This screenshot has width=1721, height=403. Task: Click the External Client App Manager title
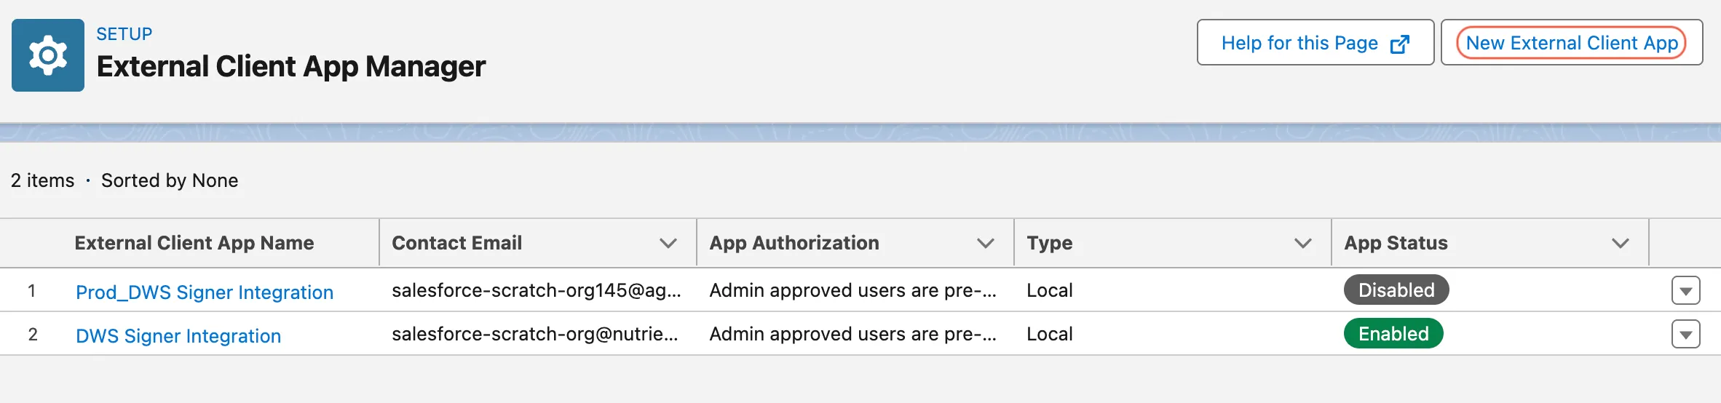coord(291,67)
